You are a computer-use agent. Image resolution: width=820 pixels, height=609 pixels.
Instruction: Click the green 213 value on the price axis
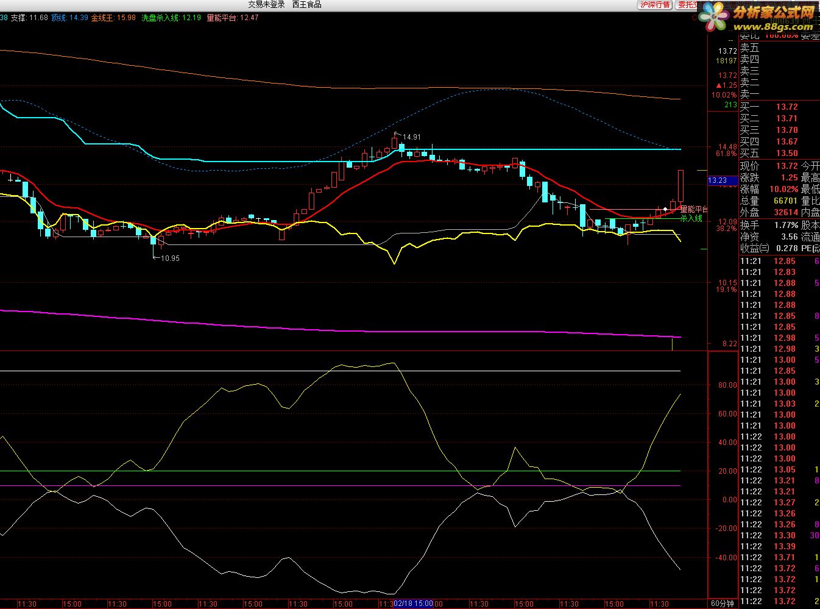730,105
